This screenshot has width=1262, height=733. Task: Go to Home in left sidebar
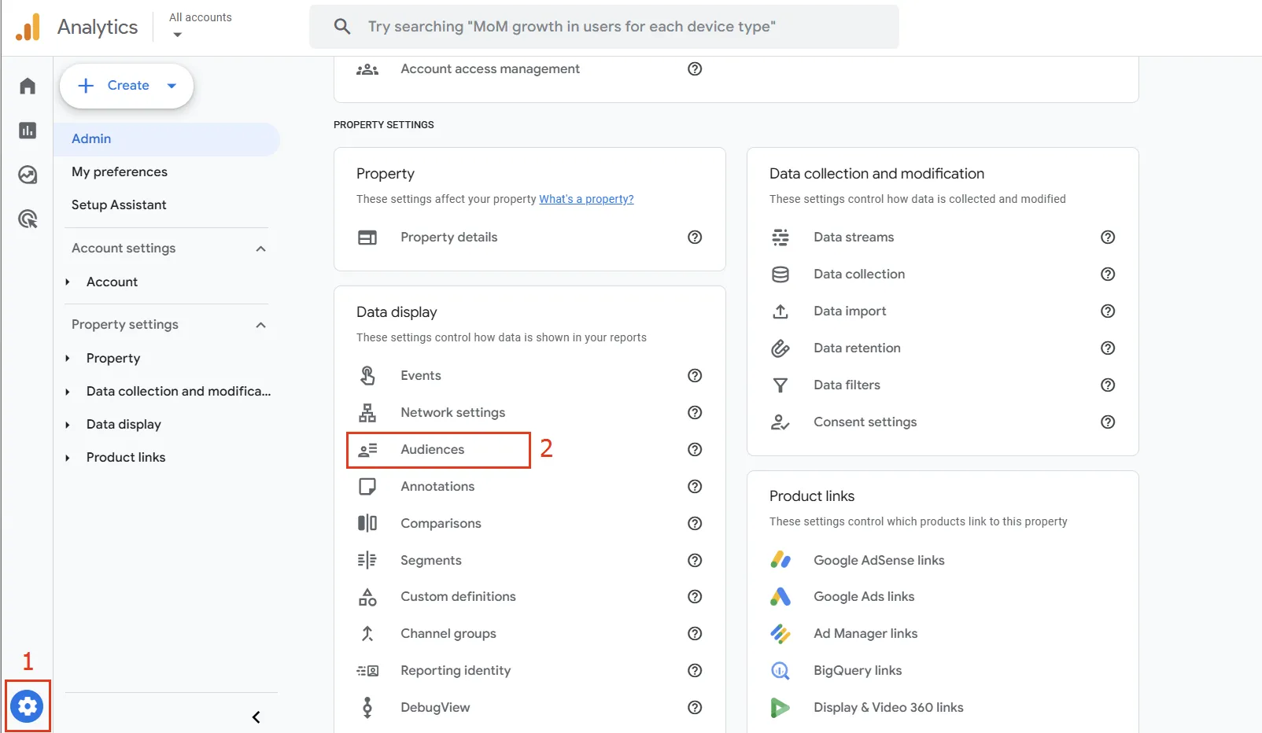pos(28,86)
